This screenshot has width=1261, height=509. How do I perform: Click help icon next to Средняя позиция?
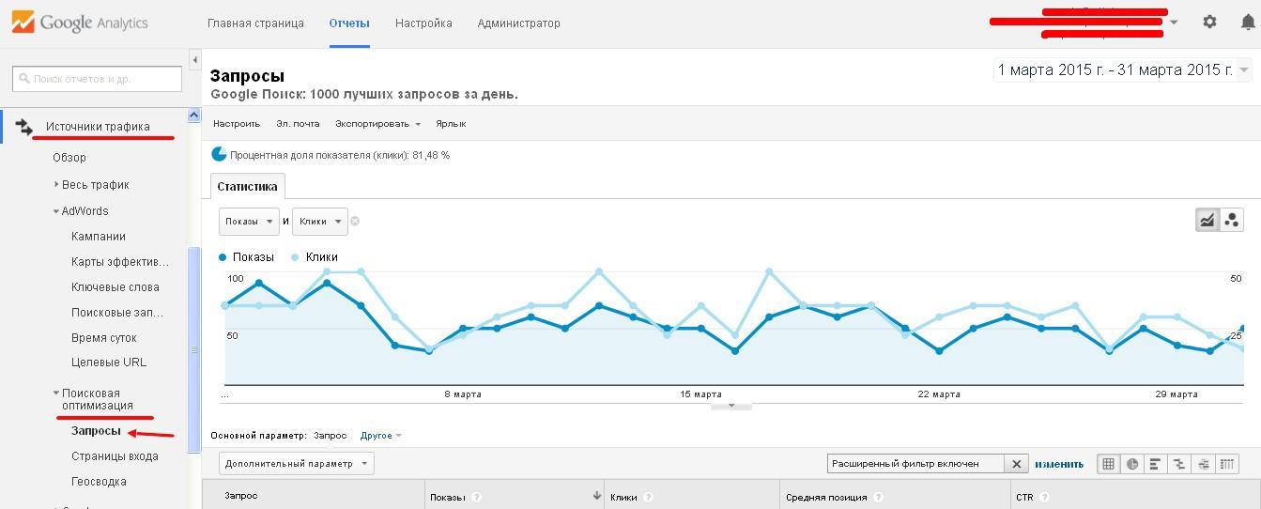pos(878,498)
